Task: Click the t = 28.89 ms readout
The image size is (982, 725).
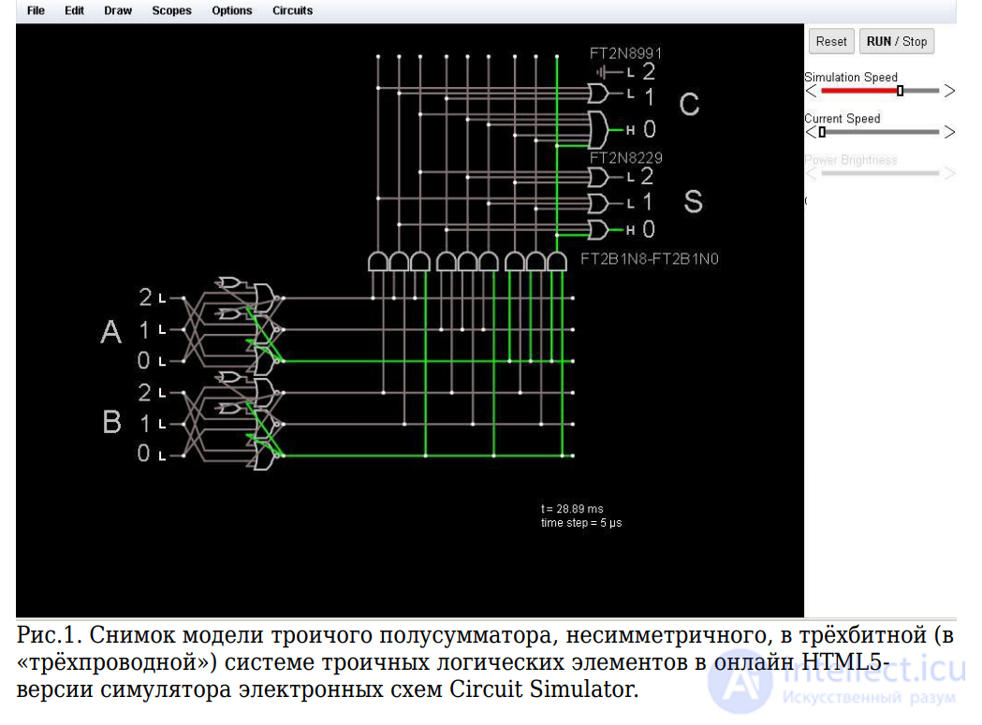Action: pyautogui.click(x=572, y=509)
